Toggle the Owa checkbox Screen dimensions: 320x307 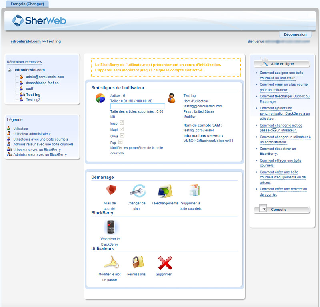tap(122, 135)
